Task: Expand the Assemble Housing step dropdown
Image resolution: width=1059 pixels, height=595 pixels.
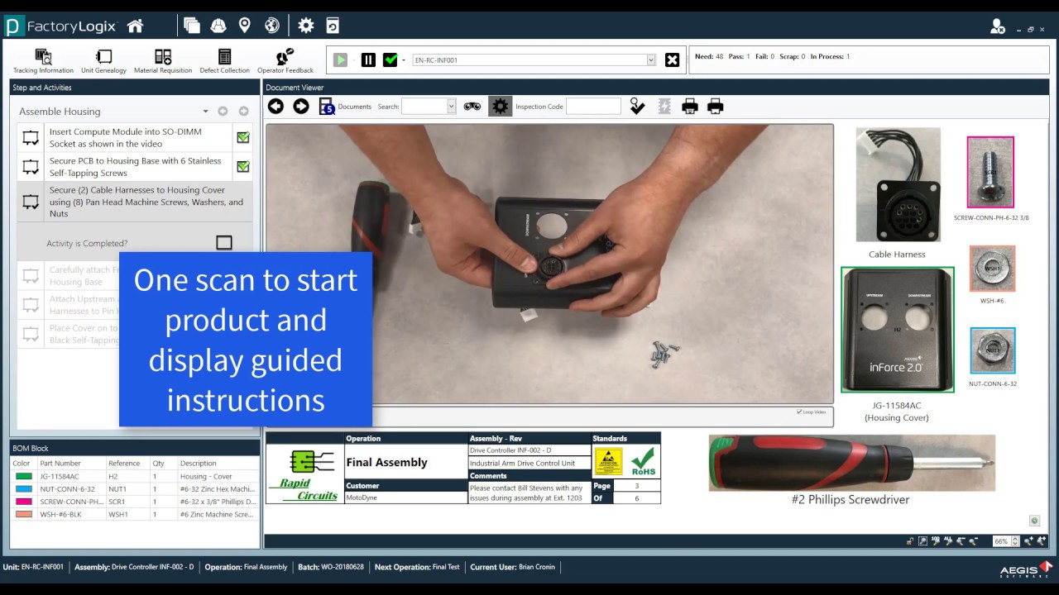Action: [x=206, y=112]
